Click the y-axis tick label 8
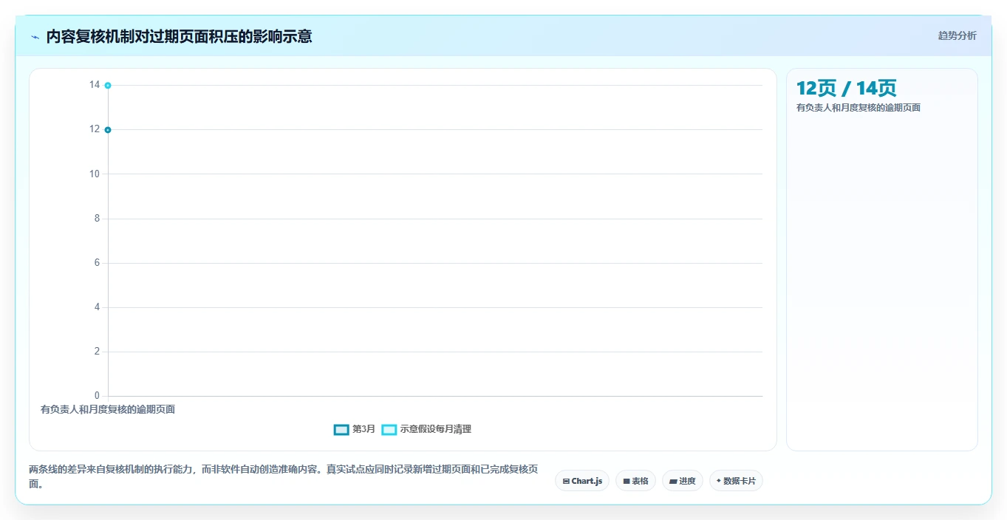This screenshot has width=1007, height=520. coord(97,219)
